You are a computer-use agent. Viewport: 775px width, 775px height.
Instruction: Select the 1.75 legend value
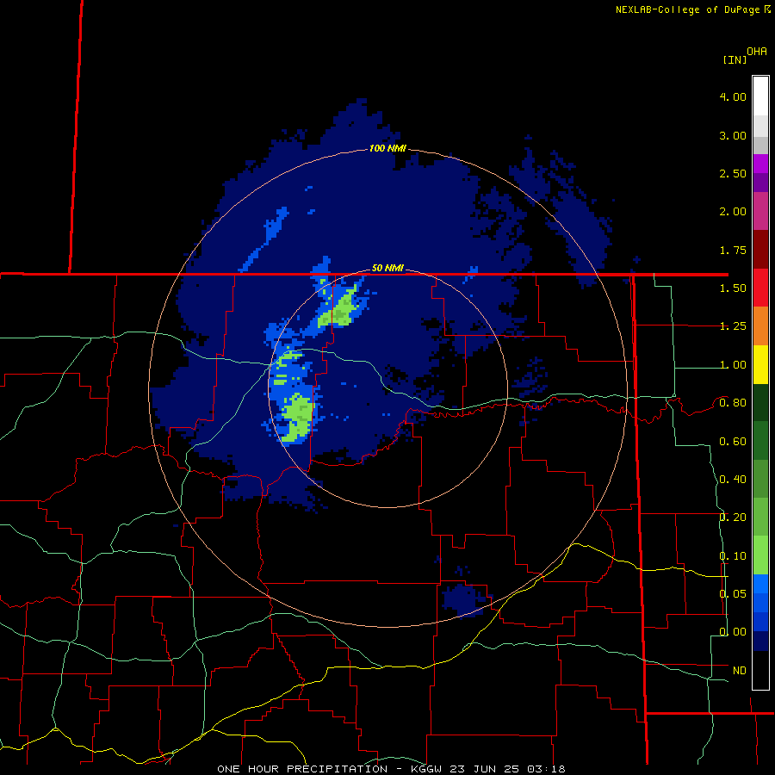click(733, 250)
